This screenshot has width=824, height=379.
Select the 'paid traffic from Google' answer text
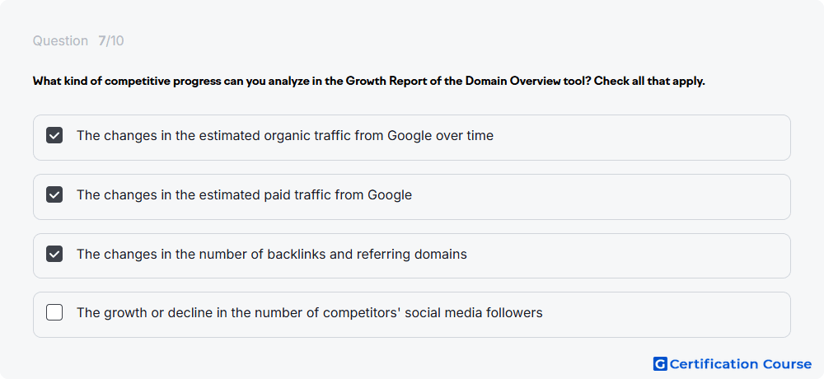click(x=245, y=195)
